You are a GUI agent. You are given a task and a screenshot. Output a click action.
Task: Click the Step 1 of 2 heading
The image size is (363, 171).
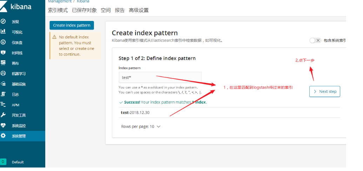[x=157, y=58]
